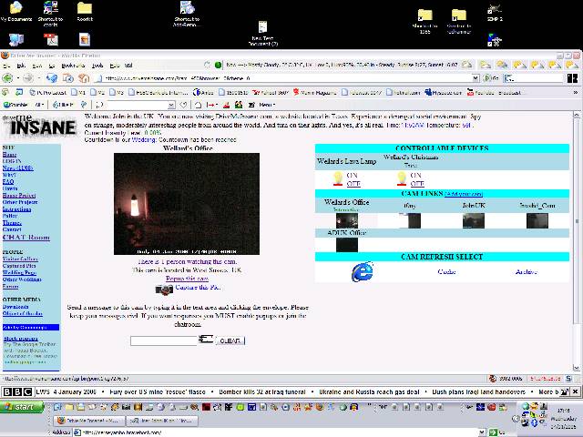The height and width of the screenshot is (437, 583).
Task: Click the StumbleUpon Stumble toolbar button
Action: 15,105
